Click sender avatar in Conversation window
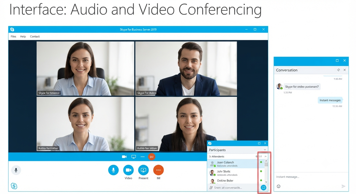 coord(279,87)
